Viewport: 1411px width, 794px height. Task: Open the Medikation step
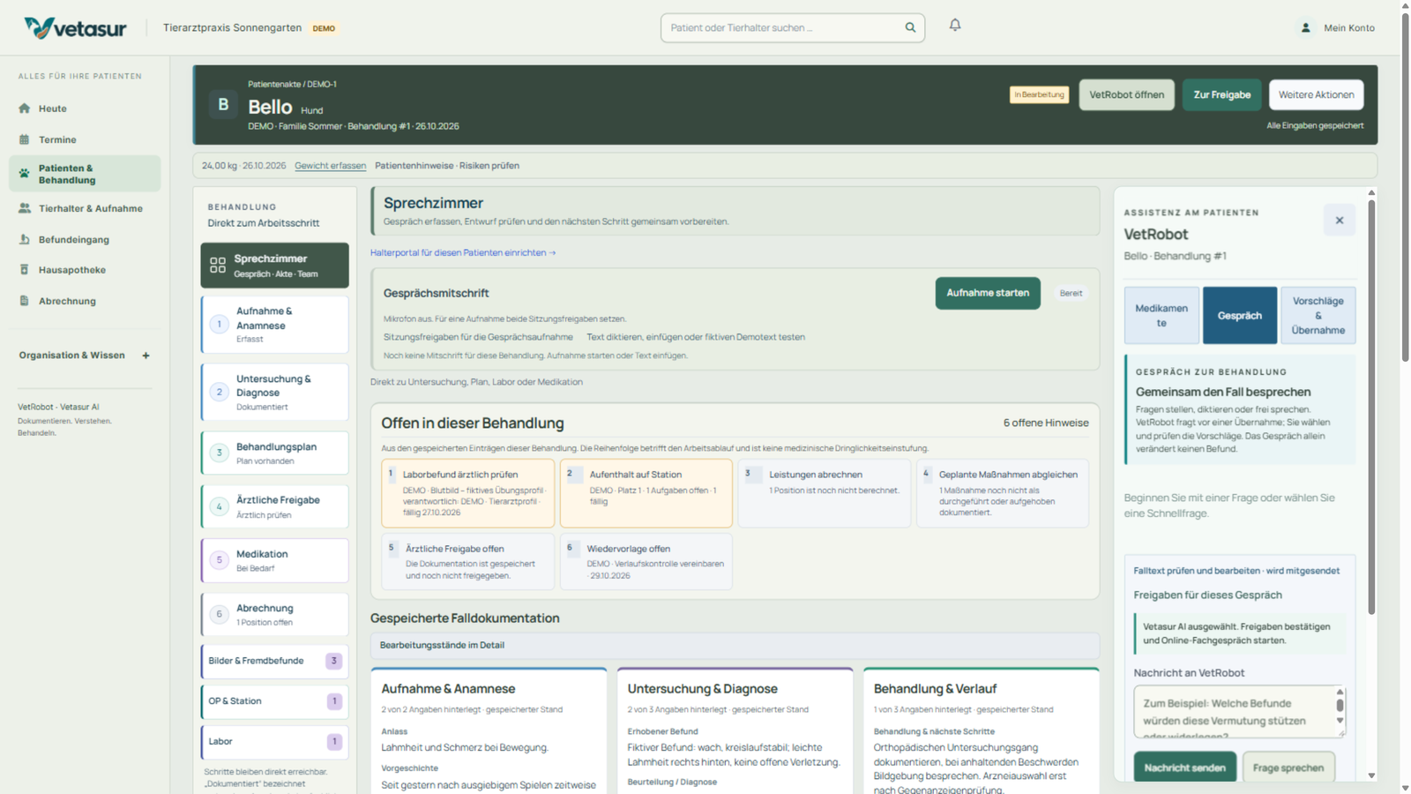(x=274, y=560)
